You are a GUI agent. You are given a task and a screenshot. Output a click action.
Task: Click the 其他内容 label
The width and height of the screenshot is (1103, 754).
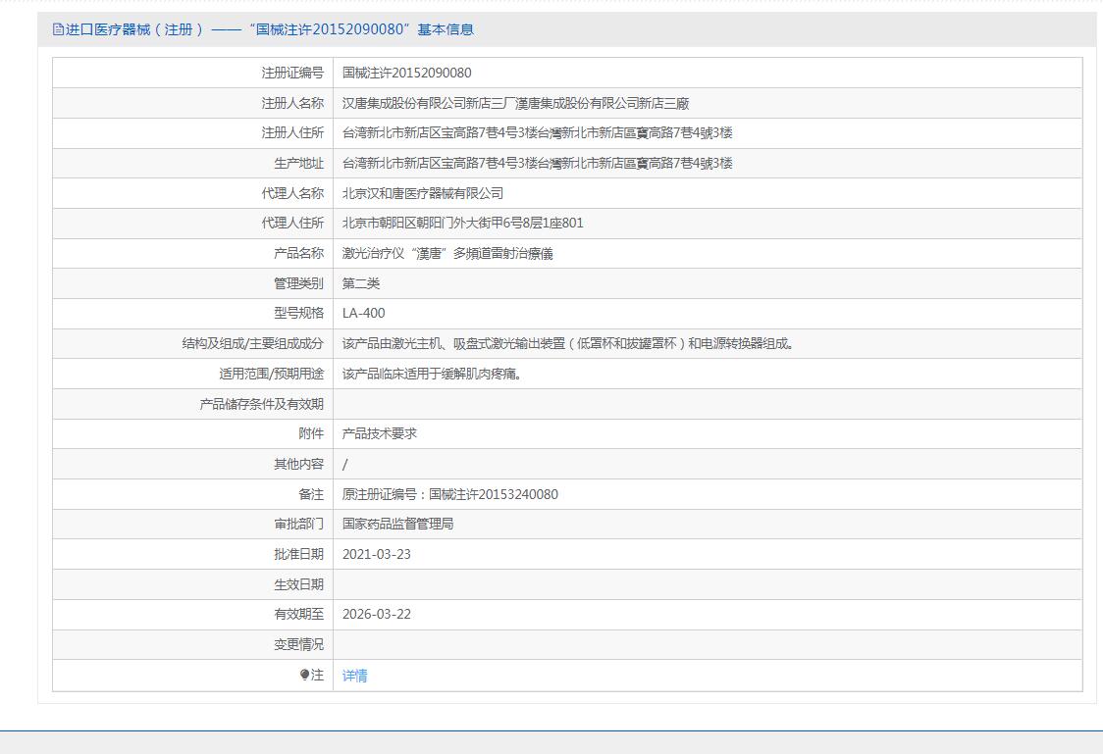pos(298,464)
